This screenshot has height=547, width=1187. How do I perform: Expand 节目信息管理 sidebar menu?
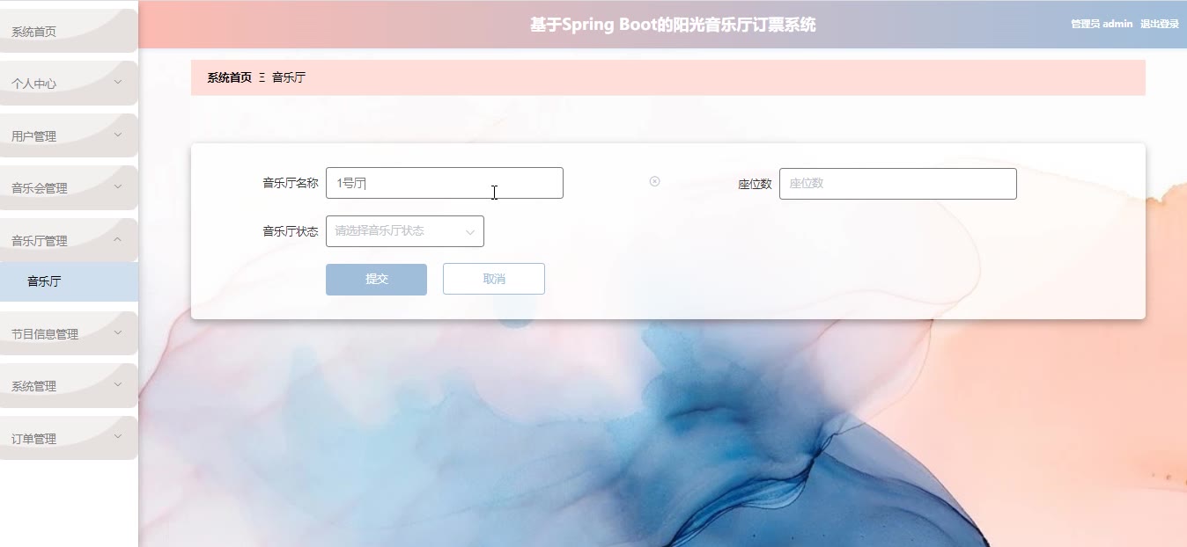[x=69, y=333]
